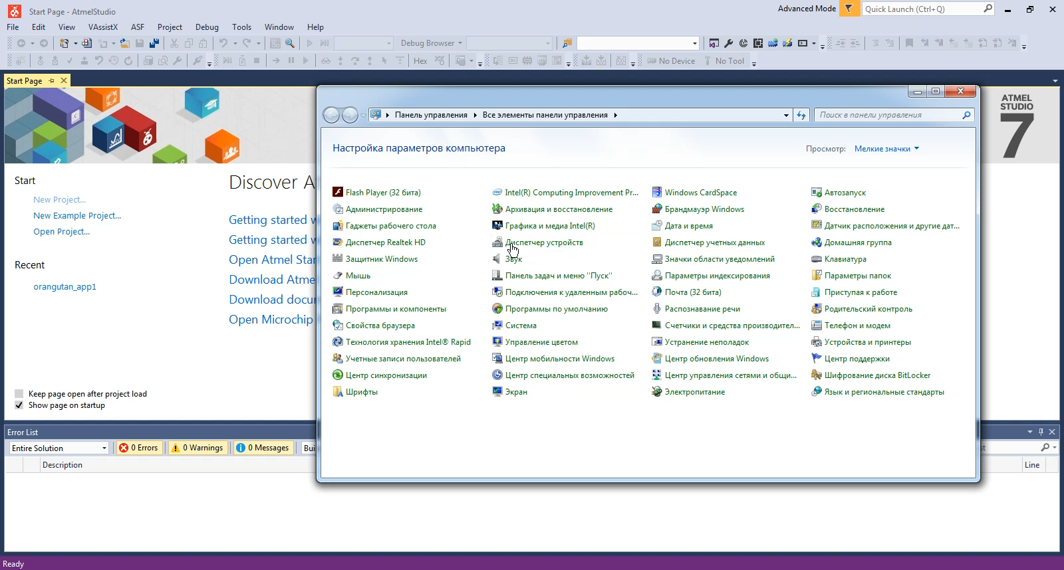The width and height of the screenshot is (1064, 570).
Task: Open Flash Player (32 бита) in Control Panel
Action: [x=376, y=193]
